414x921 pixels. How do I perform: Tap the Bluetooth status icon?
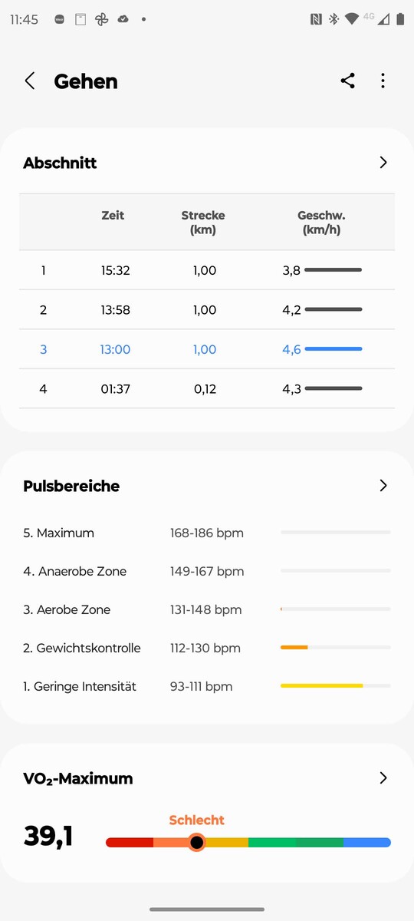[x=333, y=19]
